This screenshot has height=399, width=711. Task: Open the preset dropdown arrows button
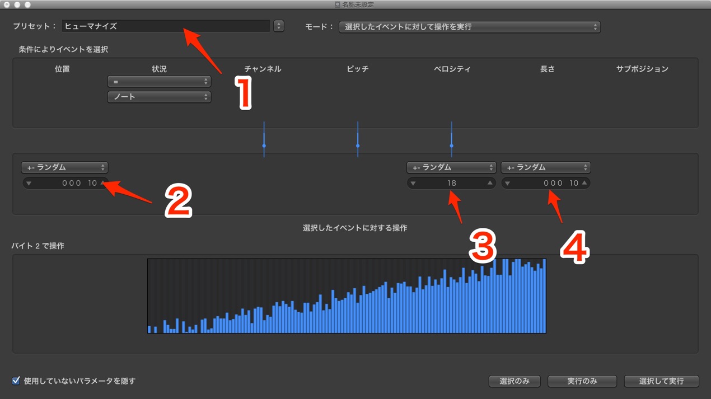[x=279, y=26]
